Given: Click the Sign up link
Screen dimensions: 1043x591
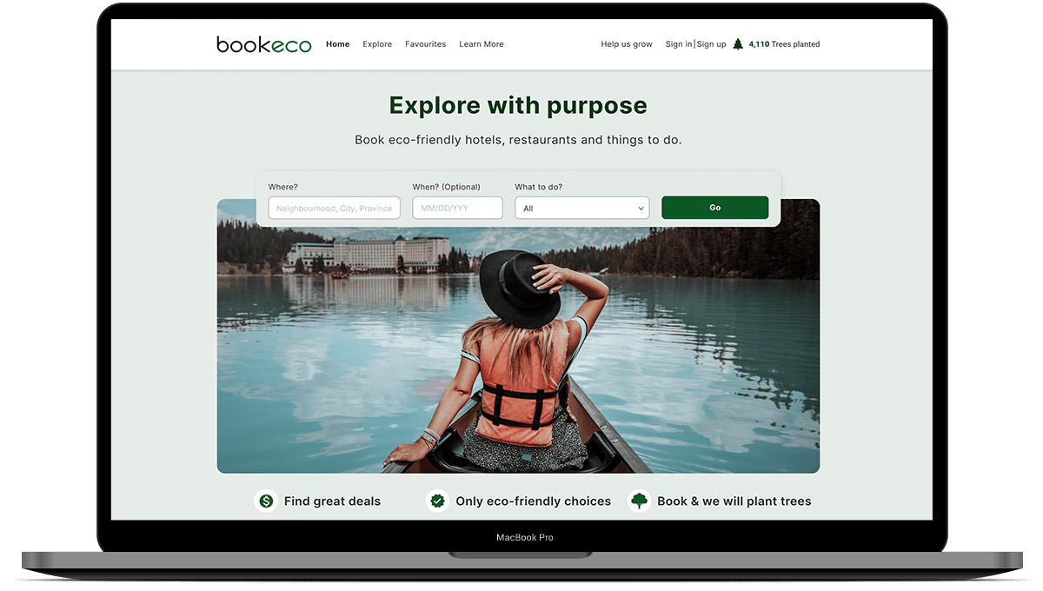Looking at the screenshot, I should [x=711, y=44].
